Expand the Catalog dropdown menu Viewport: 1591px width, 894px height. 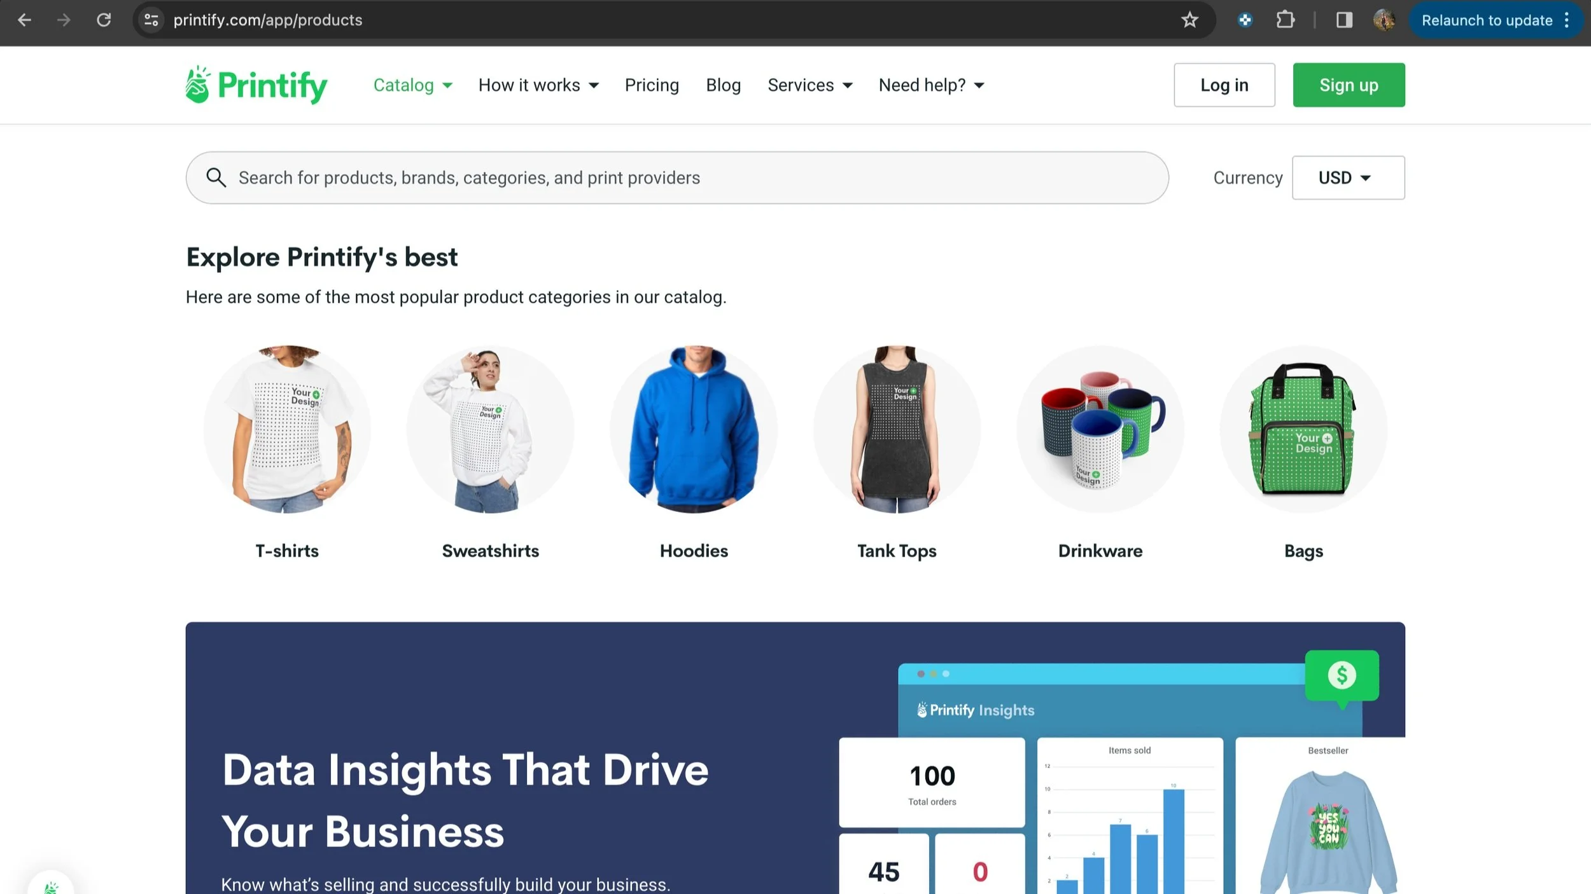412,85
